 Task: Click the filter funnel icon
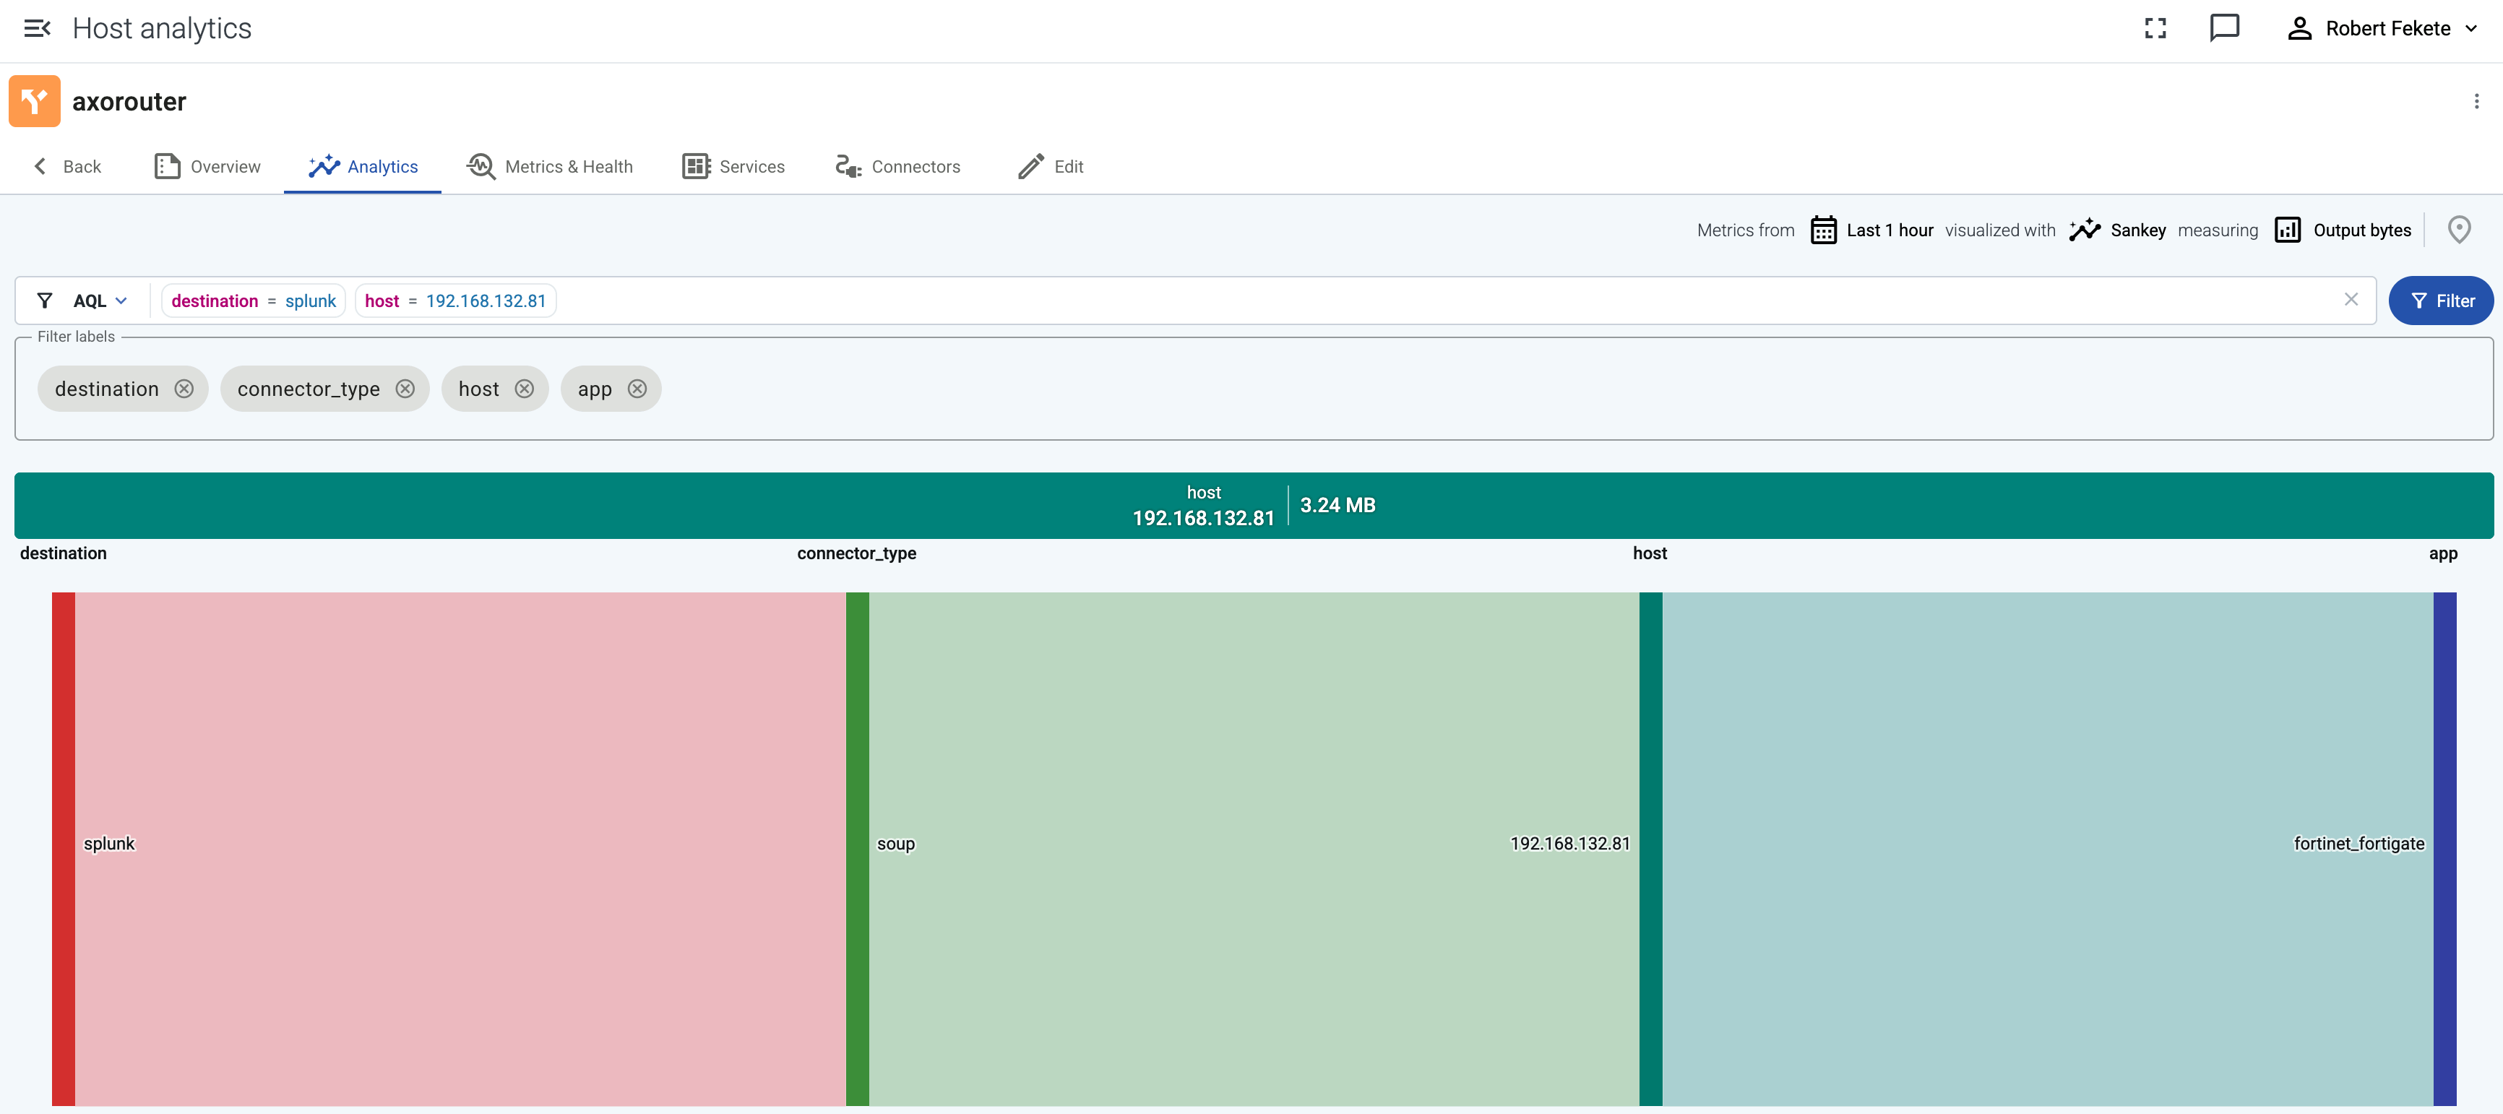(45, 300)
